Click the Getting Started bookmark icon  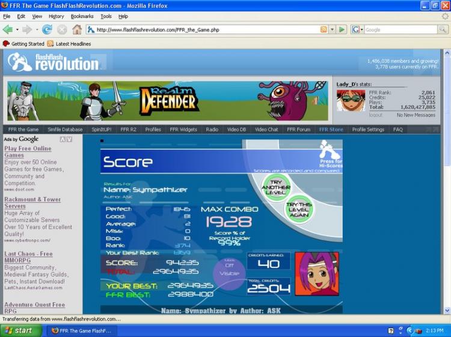[x=6, y=44]
